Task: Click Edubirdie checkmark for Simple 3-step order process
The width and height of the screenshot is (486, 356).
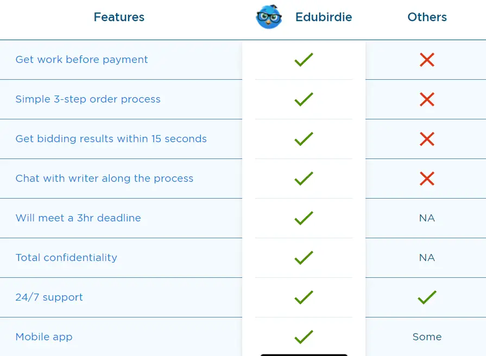Action: click(x=304, y=99)
